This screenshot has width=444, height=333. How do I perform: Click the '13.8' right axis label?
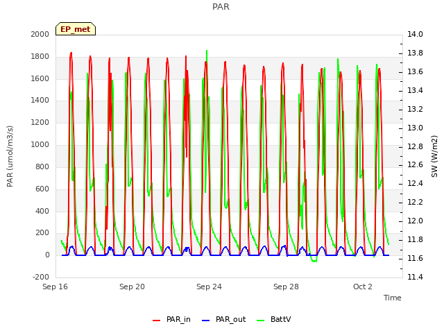click(415, 53)
